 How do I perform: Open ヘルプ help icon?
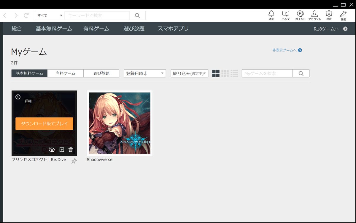(x=286, y=15)
